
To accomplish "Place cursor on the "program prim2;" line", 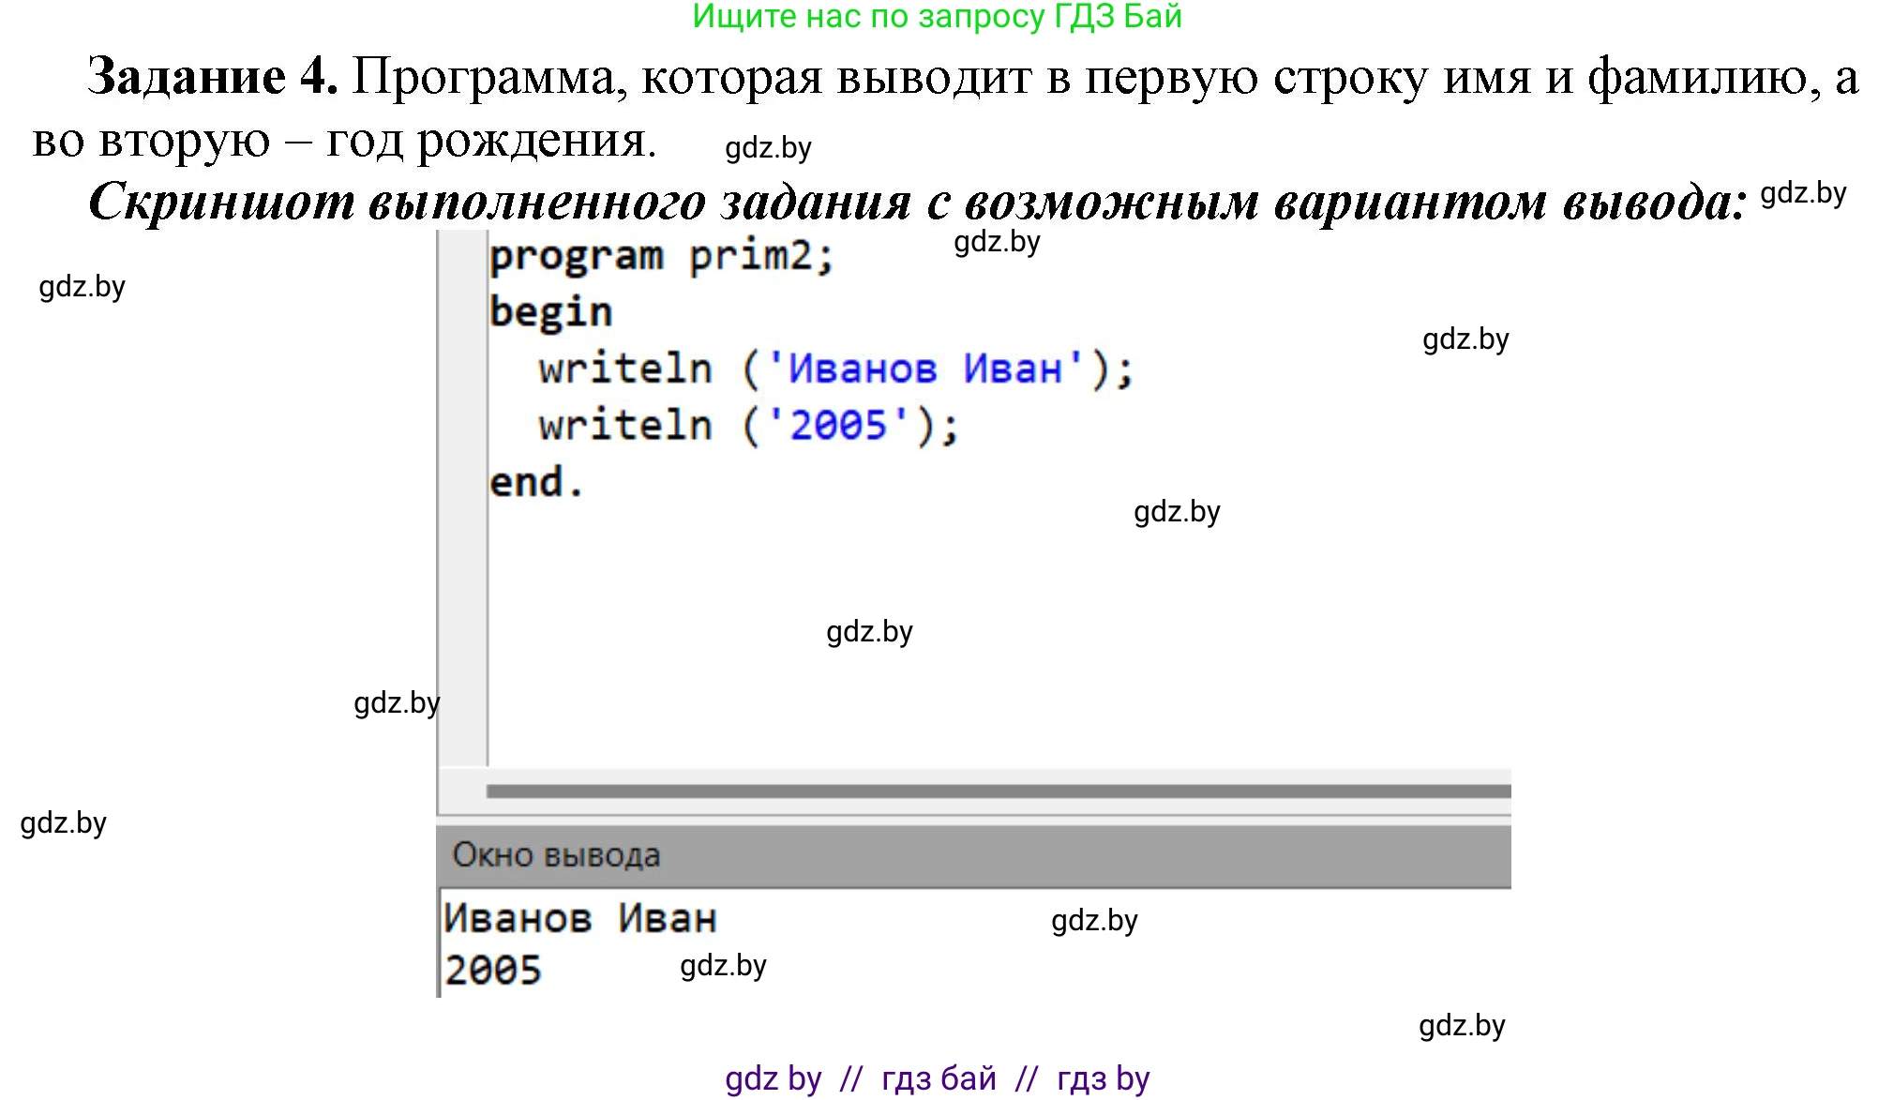I will click(x=661, y=257).
